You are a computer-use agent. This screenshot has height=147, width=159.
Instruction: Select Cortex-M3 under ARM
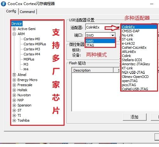pos(32,49)
